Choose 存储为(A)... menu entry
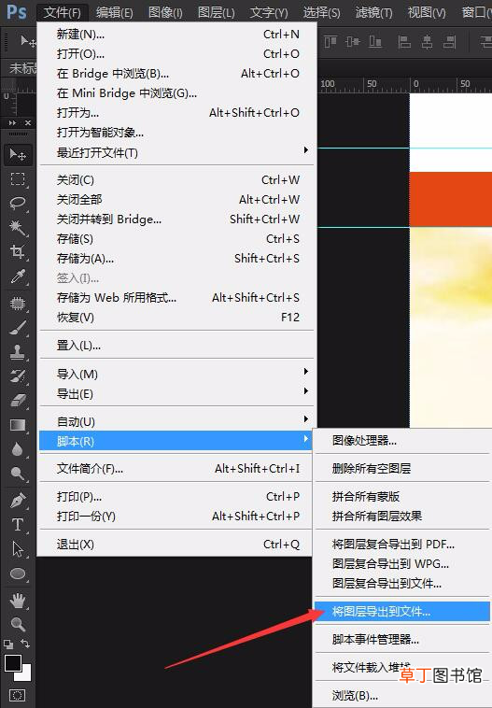492x708 pixels. pyautogui.click(x=177, y=259)
